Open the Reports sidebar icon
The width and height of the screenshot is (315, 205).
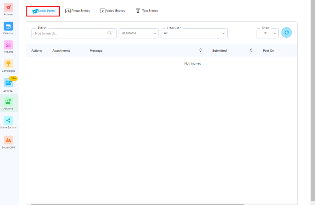(8, 45)
